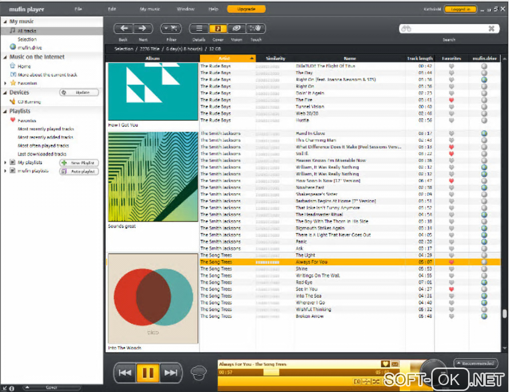Viewport: 509px width, 392px height.
Task: Open Home under Music on the Internet
Action: (24, 66)
